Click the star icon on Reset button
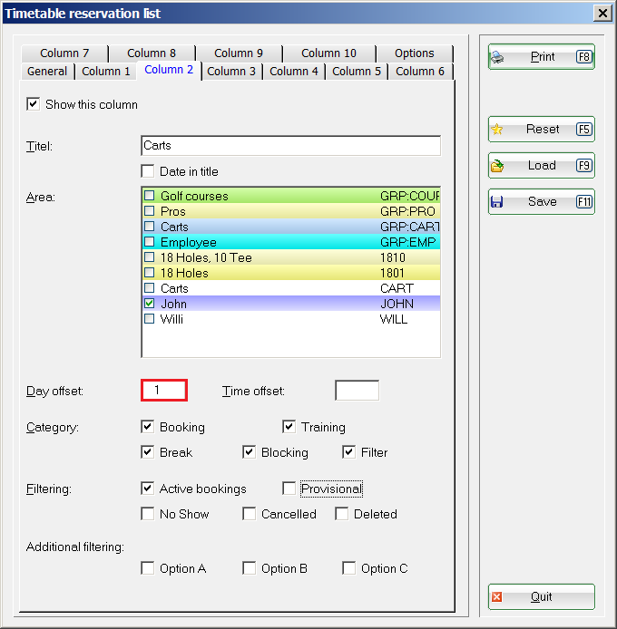The image size is (617, 629). click(497, 130)
